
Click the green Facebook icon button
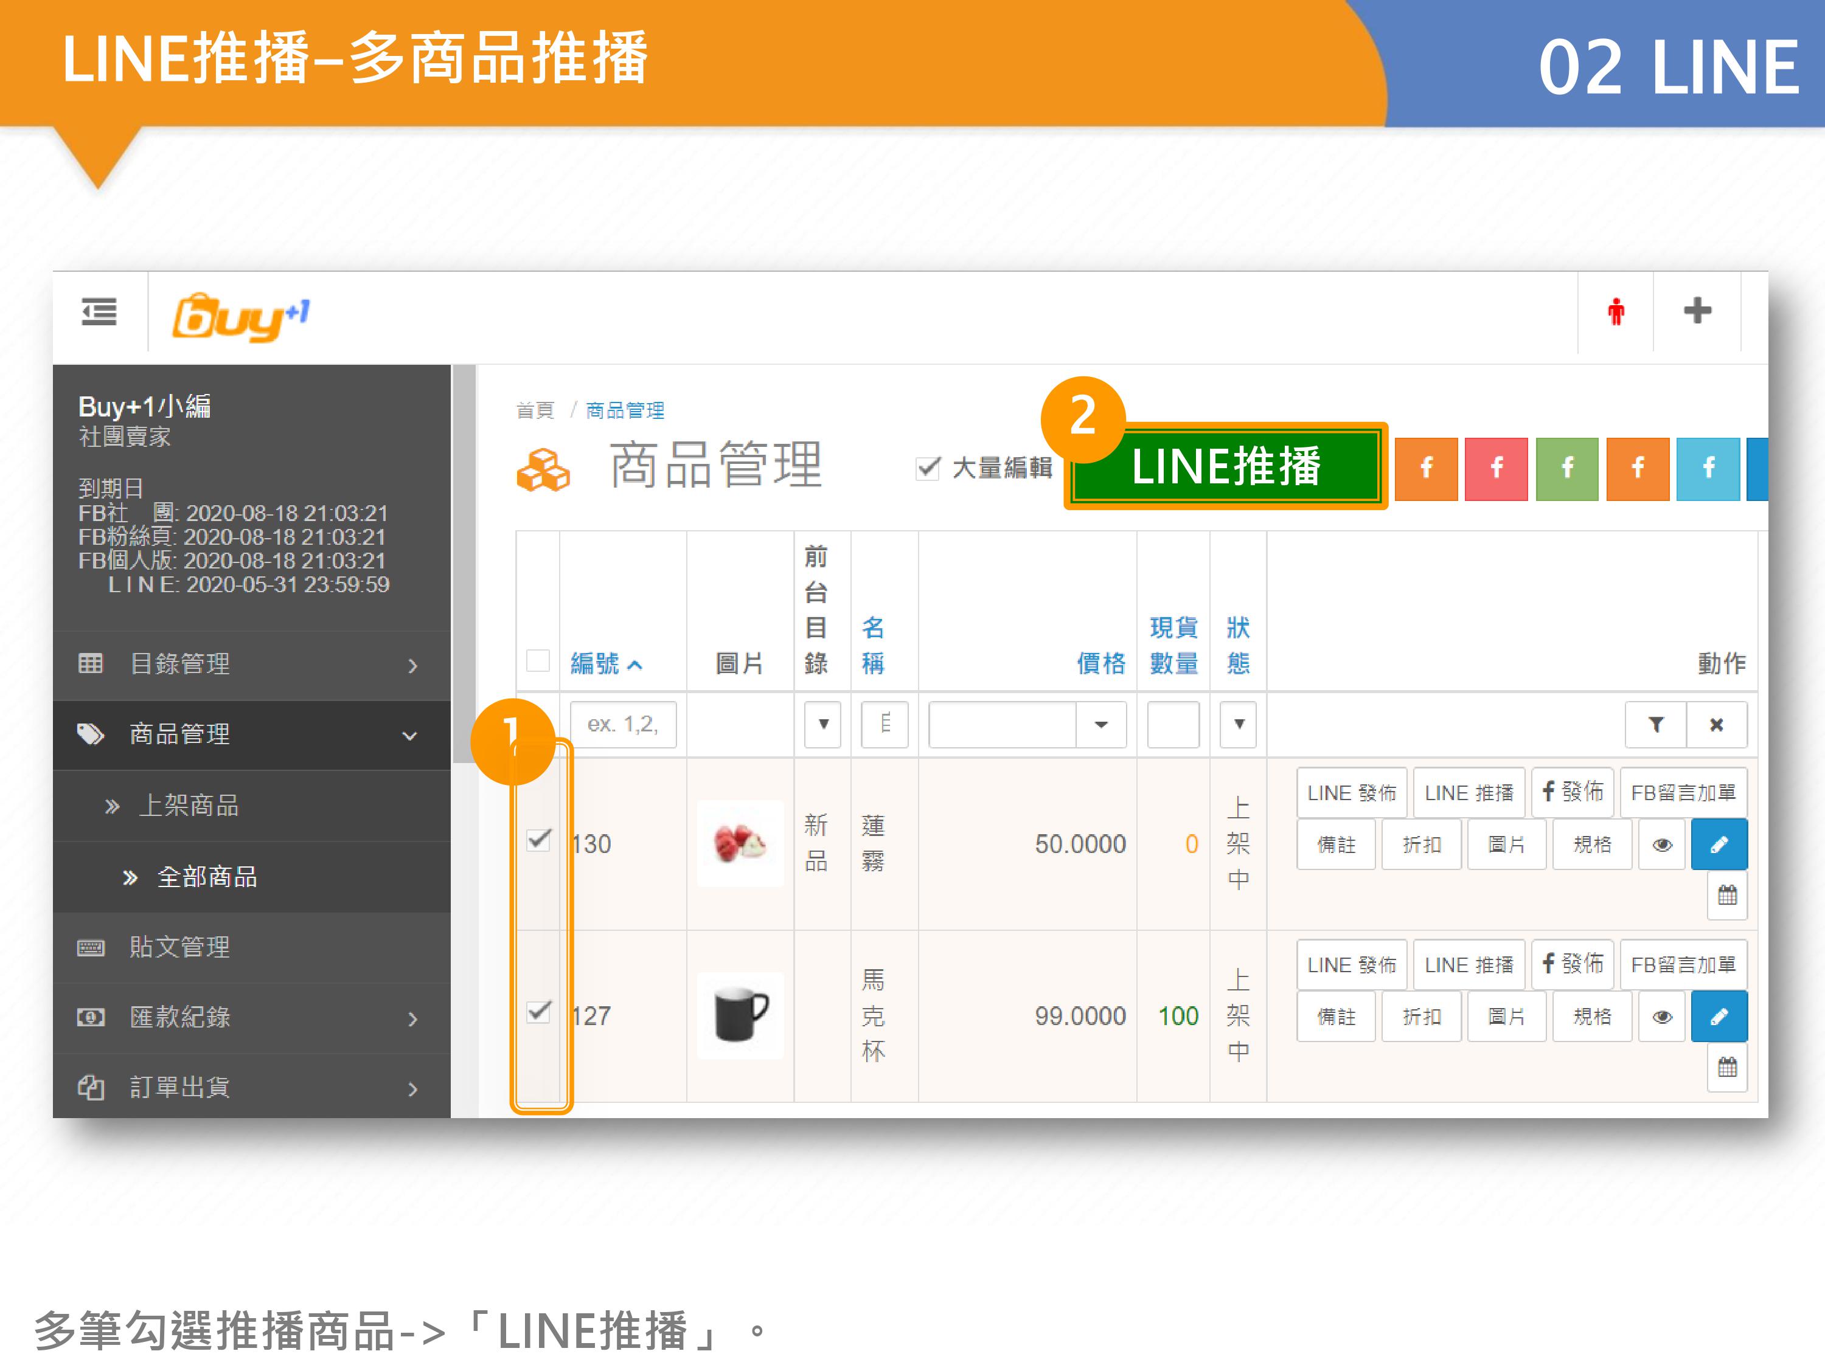(1566, 468)
